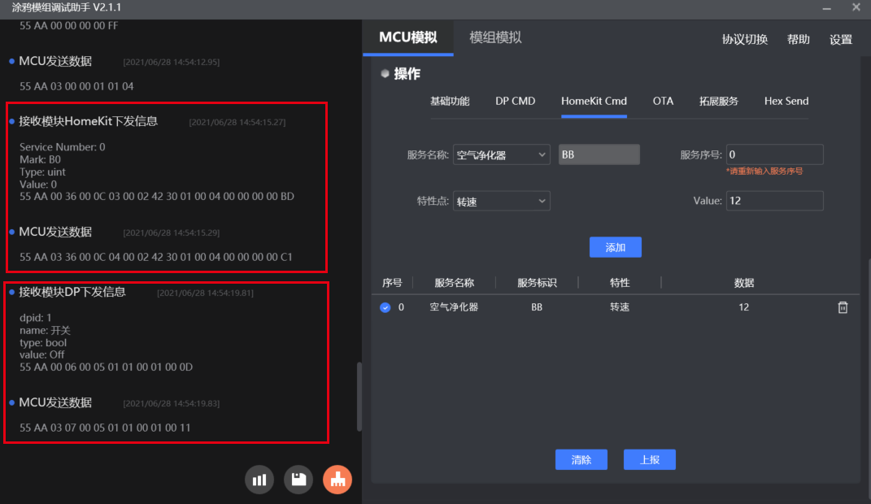The height and width of the screenshot is (504, 871).
Task: Switch to the MCU模拟 tab
Action: coord(407,37)
